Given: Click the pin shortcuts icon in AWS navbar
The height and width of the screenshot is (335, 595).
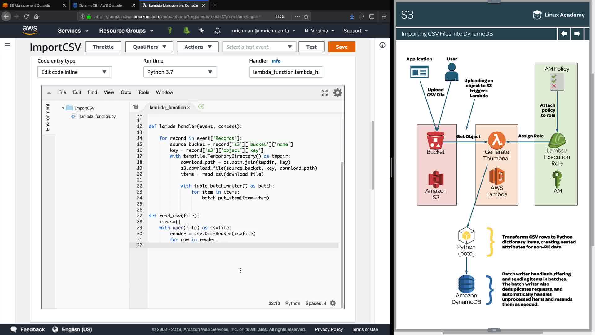Looking at the screenshot, I should [201, 31].
